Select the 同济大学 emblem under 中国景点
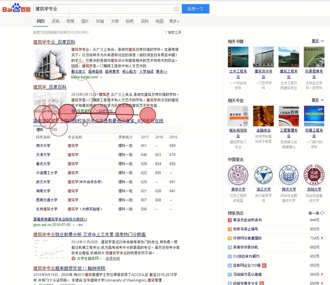The width and height of the screenshot is (330, 285). (x=289, y=175)
